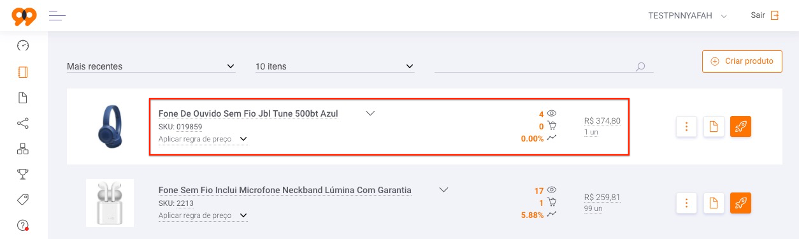The width and height of the screenshot is (799, 239).
Task: Toggle the hamburger menu in header
Action: point(57,15)
